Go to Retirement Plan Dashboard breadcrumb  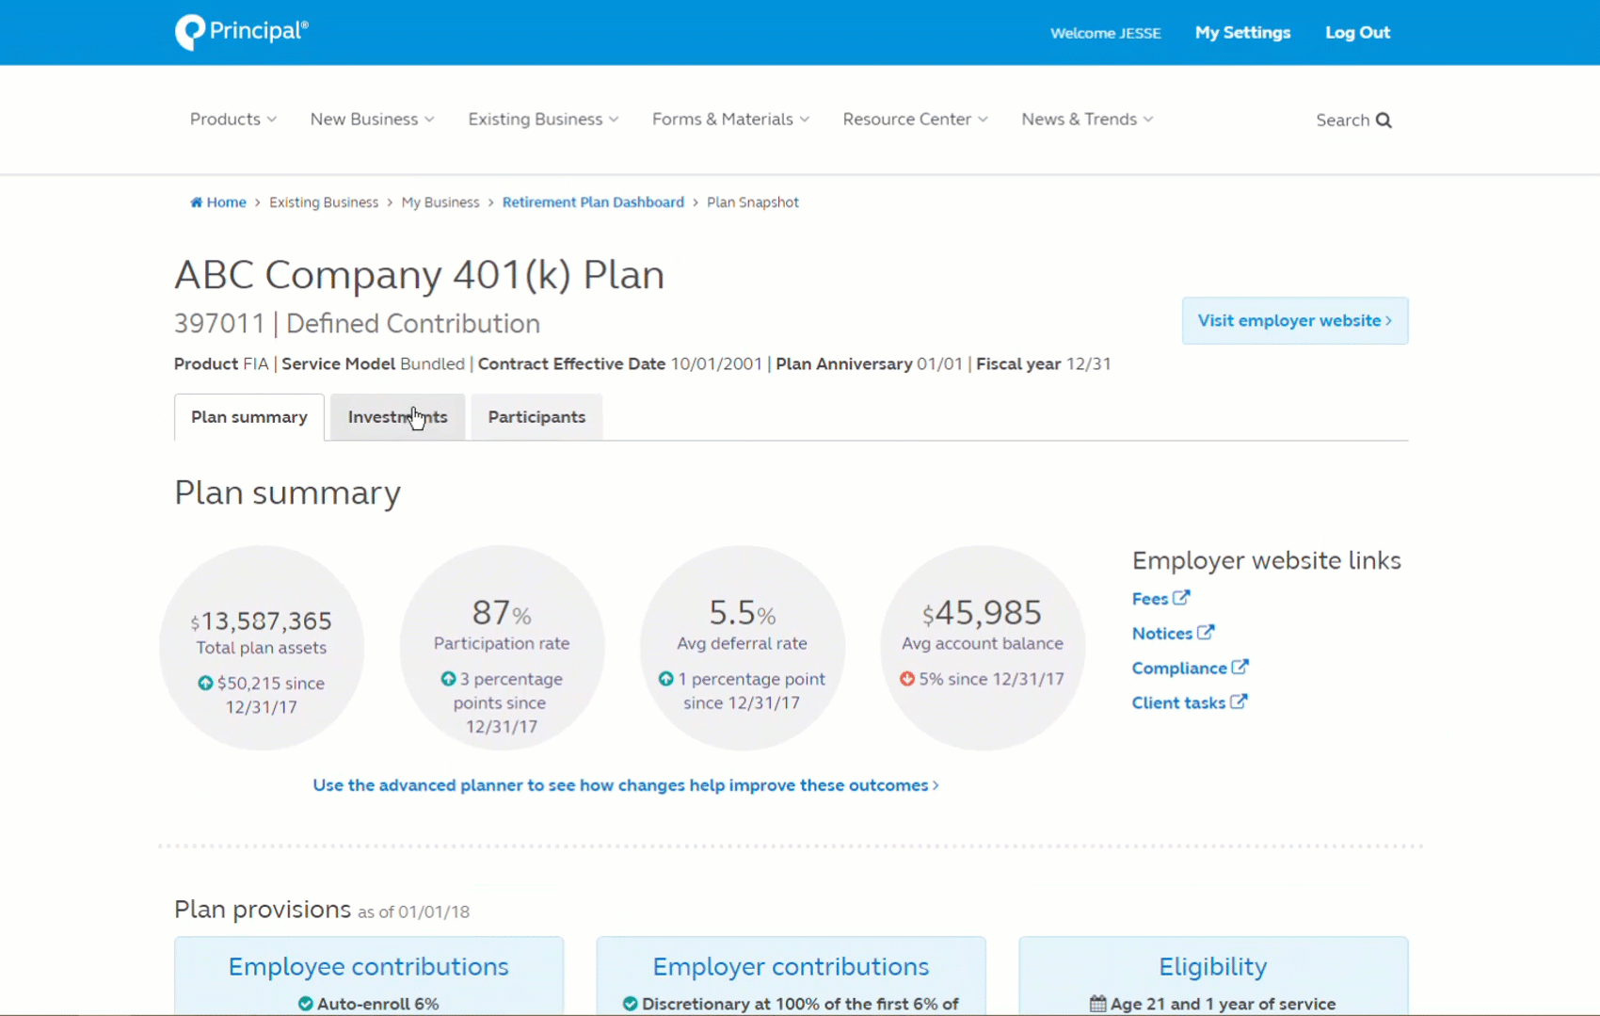tap(593, 202)
